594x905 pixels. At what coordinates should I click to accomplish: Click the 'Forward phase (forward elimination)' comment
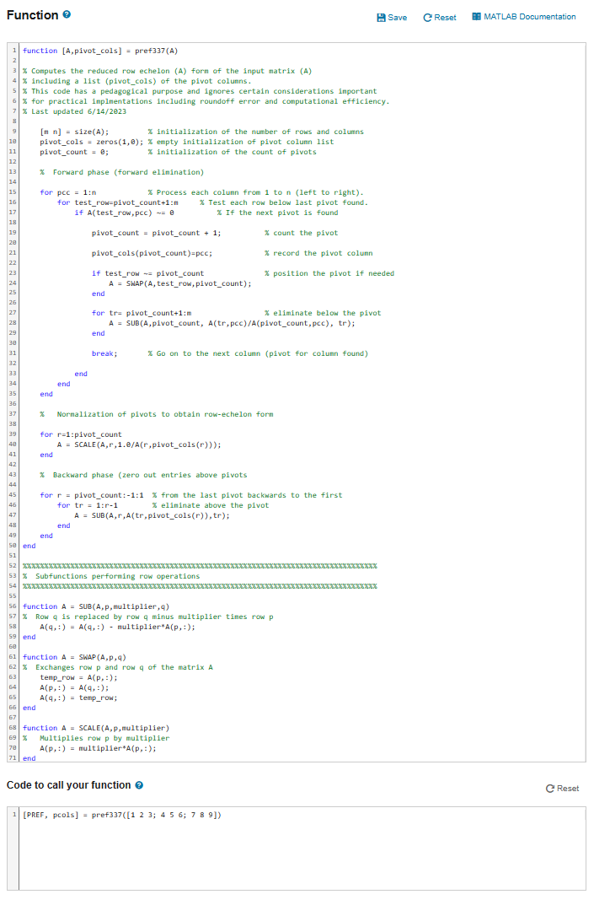tap(121, 172)
